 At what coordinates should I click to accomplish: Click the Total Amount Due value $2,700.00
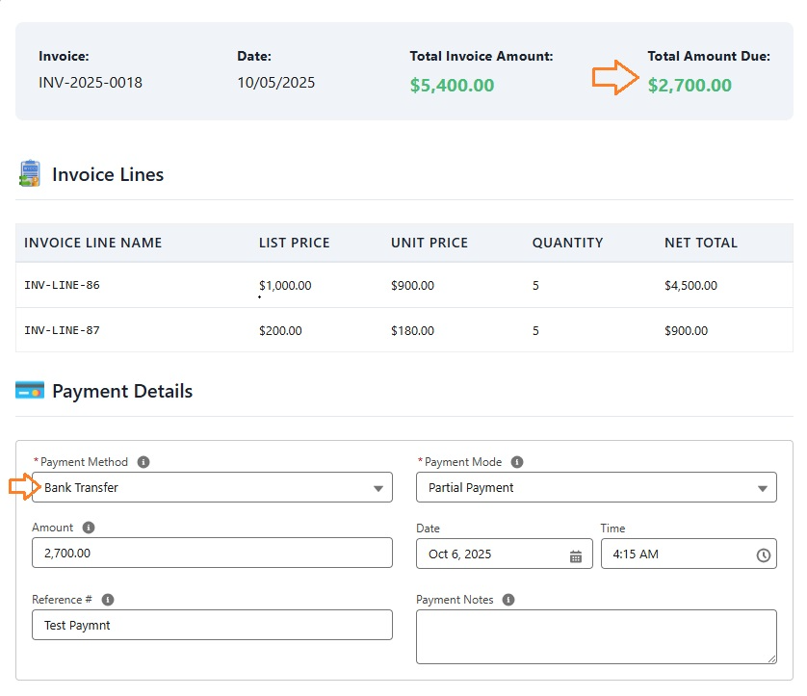[x=690, y=85]
